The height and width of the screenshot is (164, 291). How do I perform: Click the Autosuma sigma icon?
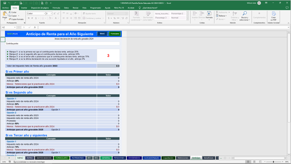click(x=217, y=12)
